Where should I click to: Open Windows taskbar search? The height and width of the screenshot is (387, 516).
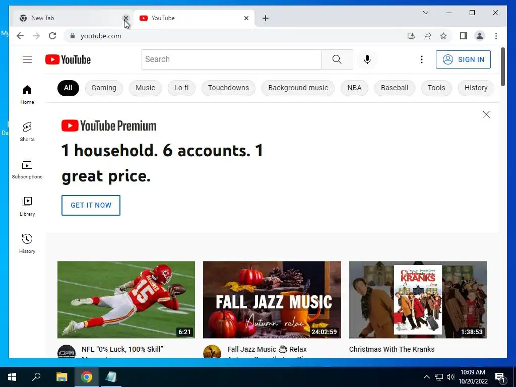click(x=36, y=377)
